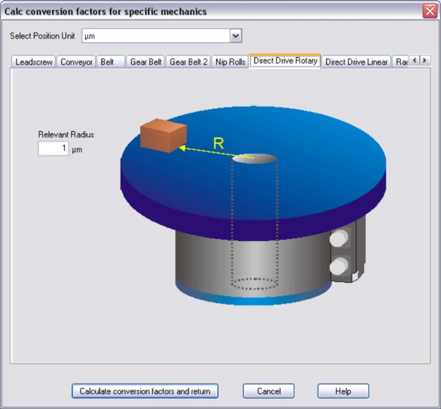This screenshot has height=409, width=441.
Task: Show the Gear Belt 2 tab
Action: point(188,62)
